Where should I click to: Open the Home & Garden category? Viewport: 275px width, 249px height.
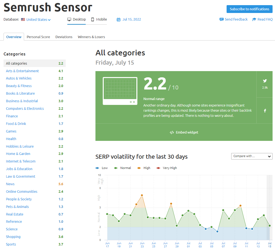[18, 154]
